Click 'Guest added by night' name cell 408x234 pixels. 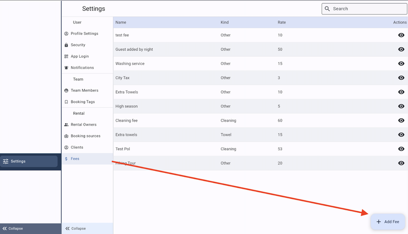[134, 49]
